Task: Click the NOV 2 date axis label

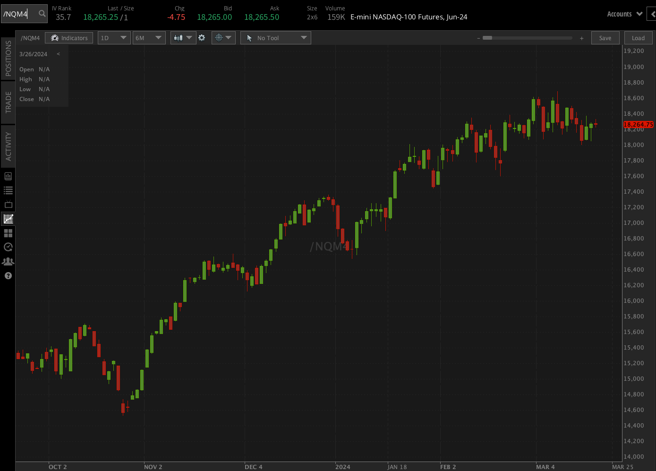Action: 153,467
